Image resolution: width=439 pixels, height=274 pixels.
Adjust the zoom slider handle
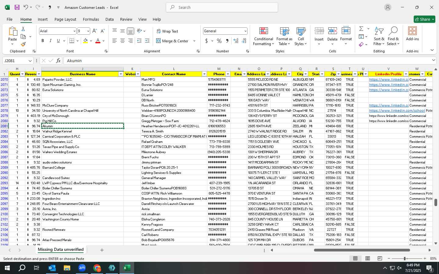pyautogui.click(x=405, y=258)
